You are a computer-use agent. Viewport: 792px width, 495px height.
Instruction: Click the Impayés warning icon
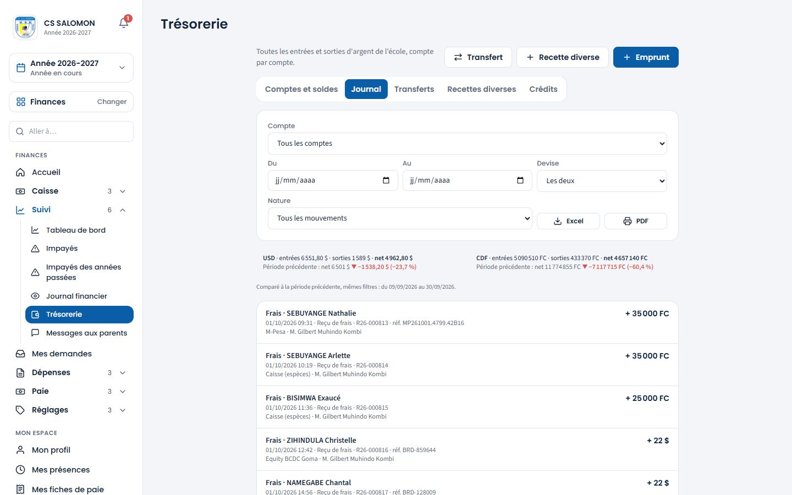(x=35, y=249)
